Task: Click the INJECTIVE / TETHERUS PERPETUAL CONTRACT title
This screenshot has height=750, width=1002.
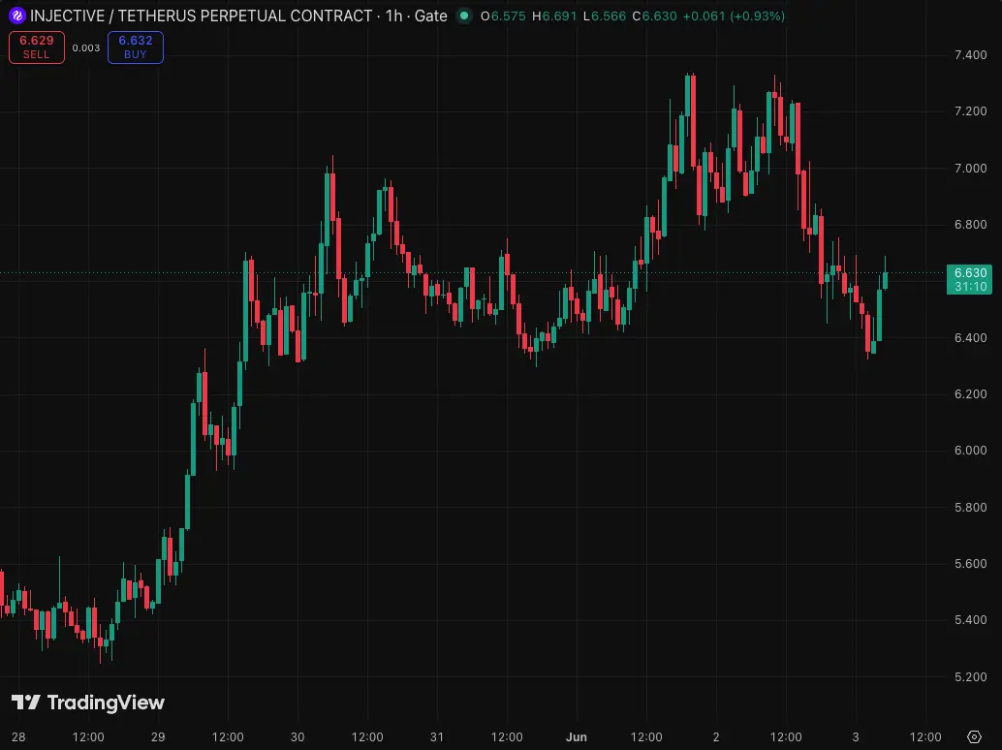Action: (x=202, y=16)
